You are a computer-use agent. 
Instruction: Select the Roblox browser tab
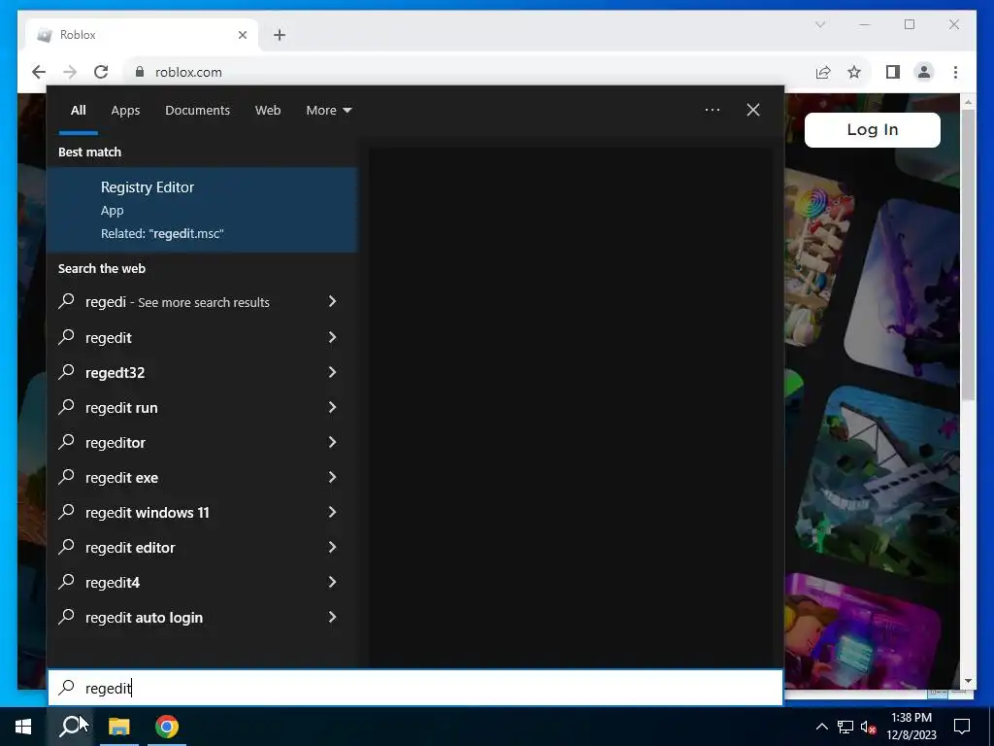click(x=142, y=35)
